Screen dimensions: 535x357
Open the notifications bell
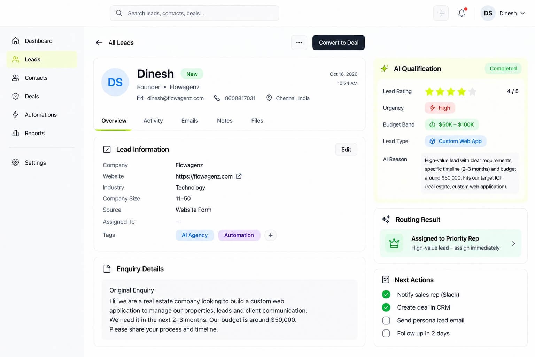462,13
